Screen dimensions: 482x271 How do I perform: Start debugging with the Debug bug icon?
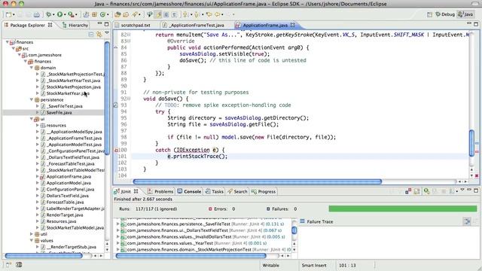click(x=48, y=14)
